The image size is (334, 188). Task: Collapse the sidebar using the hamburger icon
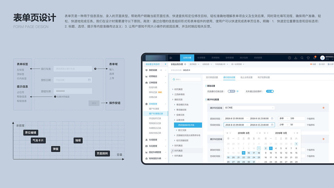pyautogui.click(x=171, y=58)
